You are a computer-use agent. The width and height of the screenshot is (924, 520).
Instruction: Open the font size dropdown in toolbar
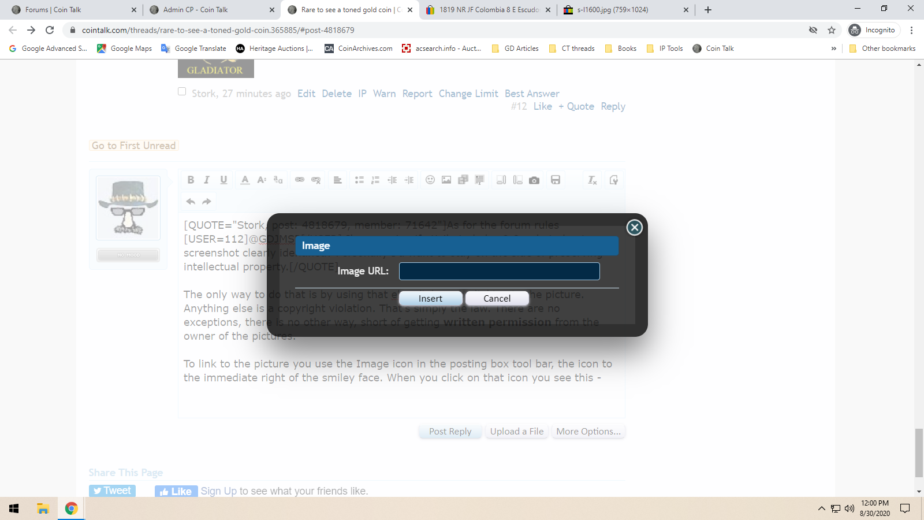[262, 180]
